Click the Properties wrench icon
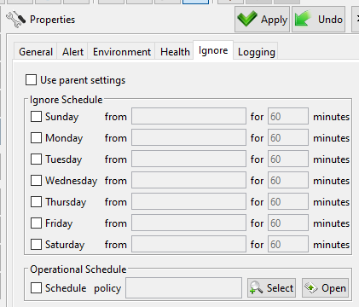Viewport: 359px width, 307px height. click(x=16, y=20)
